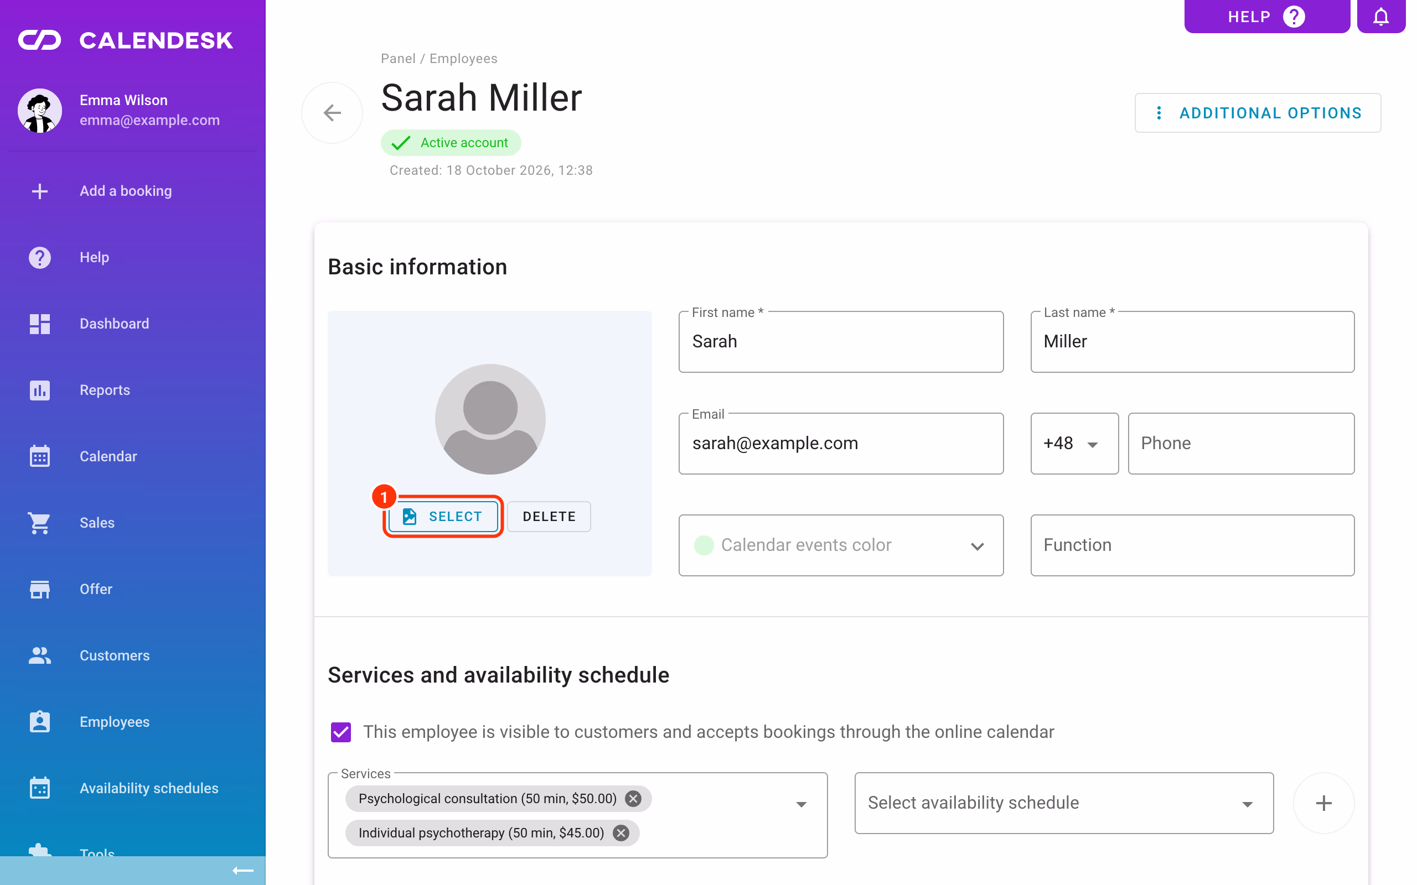Click the Last name input field
The image size is (1417, 885).
click(1192, 342)
